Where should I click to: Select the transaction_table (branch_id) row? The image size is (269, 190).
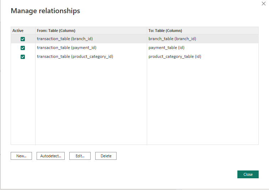pos(65,39)
